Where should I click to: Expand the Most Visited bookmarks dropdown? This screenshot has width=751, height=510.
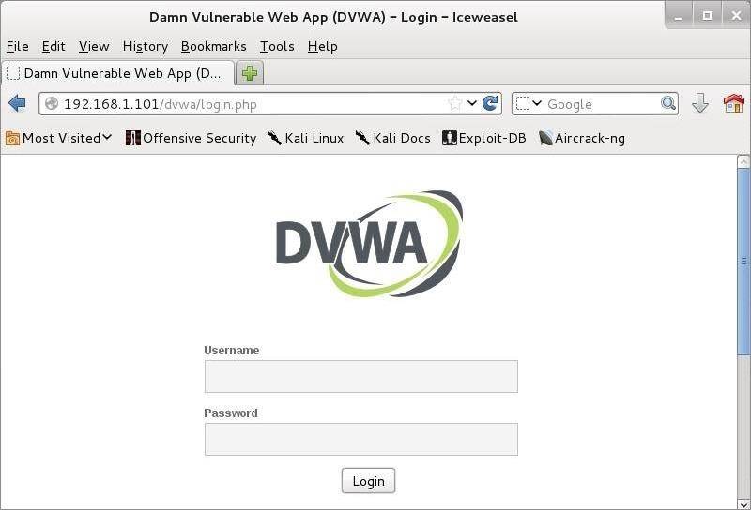pyautogui.click(x=58, y=138)
